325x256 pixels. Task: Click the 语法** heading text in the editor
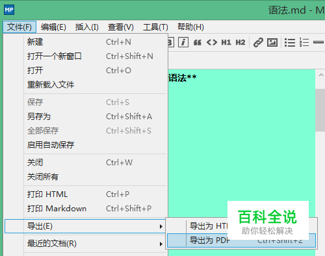(183, 78)
